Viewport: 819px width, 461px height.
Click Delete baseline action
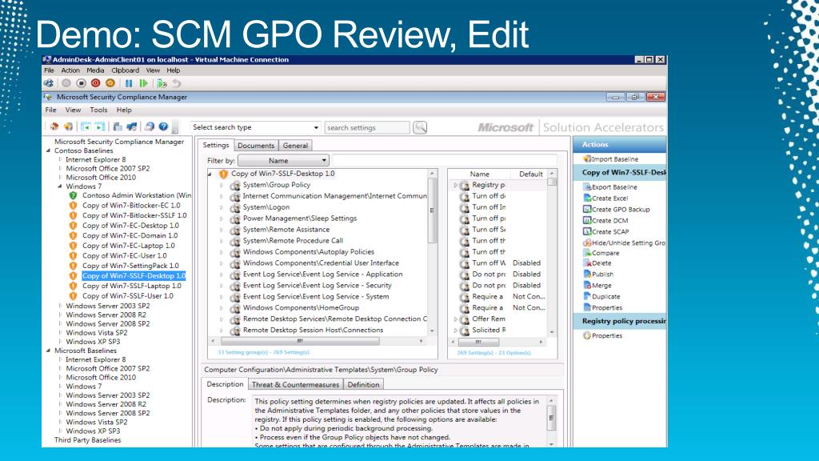pos(597,263)
